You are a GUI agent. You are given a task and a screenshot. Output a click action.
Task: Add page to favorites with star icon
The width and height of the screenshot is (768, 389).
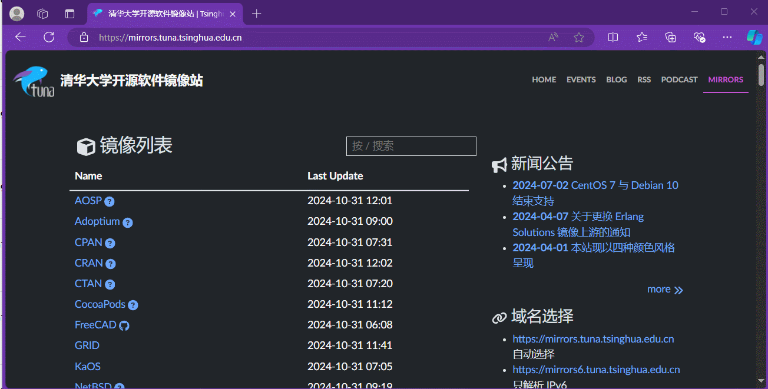coord(579,37)
